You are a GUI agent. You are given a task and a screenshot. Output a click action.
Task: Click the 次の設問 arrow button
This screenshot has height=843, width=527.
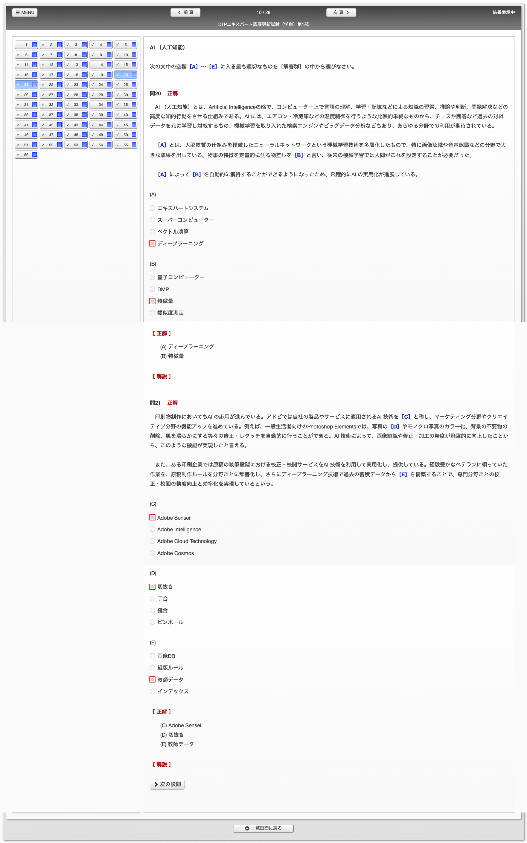pos(167,784)
